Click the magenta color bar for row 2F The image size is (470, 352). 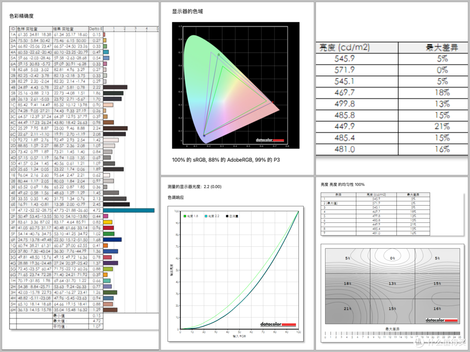coord(105,216)
